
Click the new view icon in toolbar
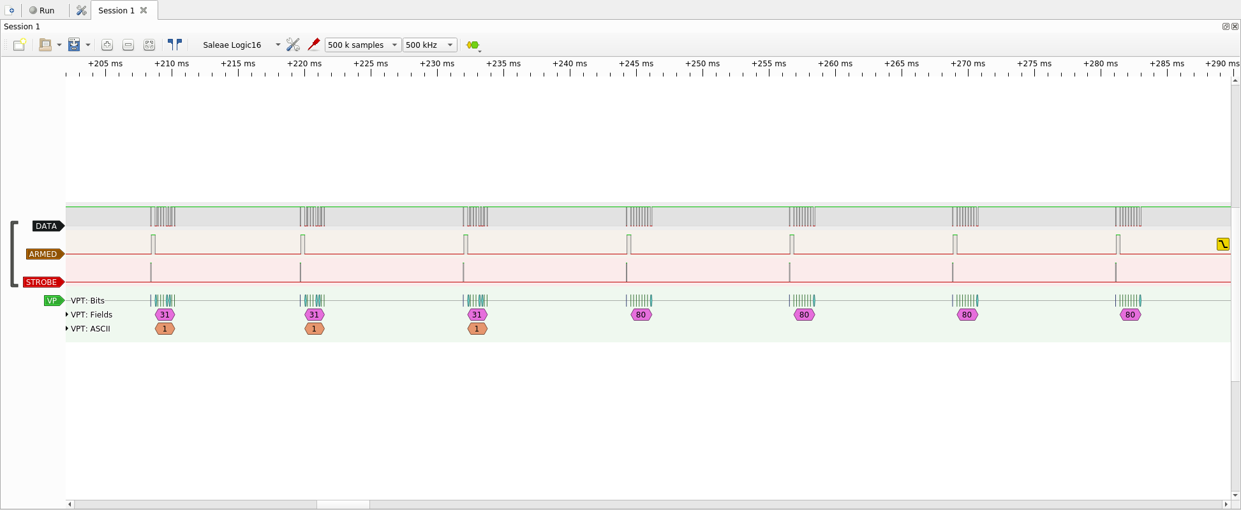pyautogui.click(x=20, y=45)
